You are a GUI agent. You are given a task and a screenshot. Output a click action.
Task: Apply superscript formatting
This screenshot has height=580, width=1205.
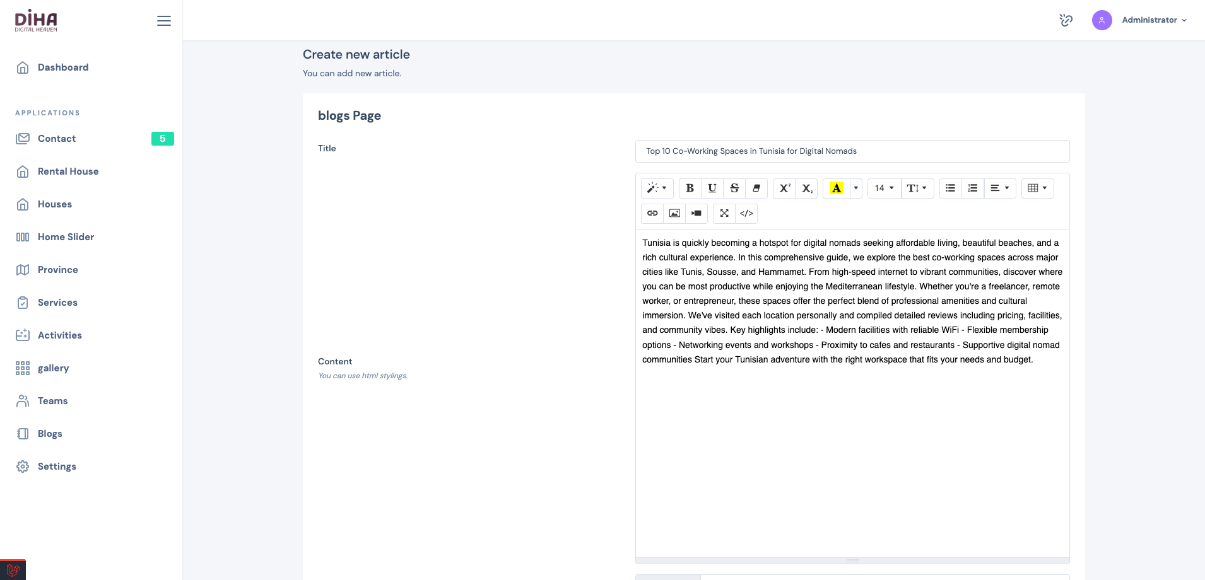click(784, 188)
